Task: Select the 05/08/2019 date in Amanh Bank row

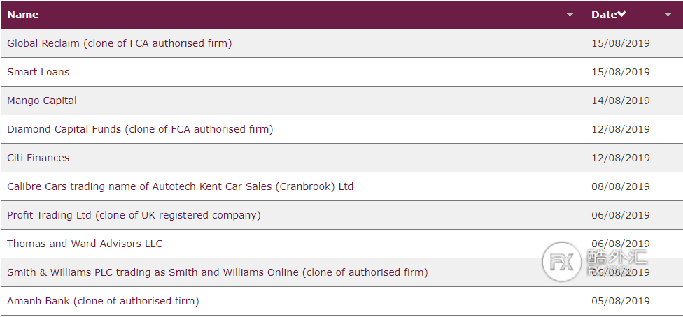Action: point(620,301)
